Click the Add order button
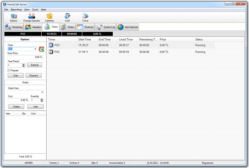Image resolution: width=249 pixels, height=168 pixels. pos(35,107)
